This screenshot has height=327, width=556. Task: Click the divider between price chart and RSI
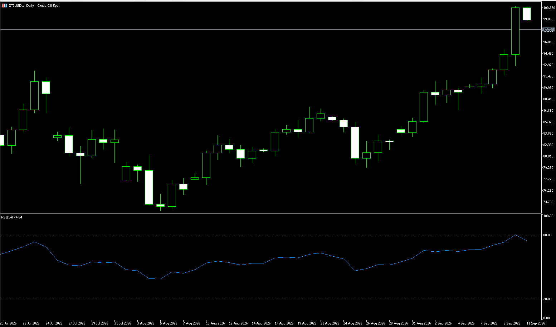[x=271, y=213]
